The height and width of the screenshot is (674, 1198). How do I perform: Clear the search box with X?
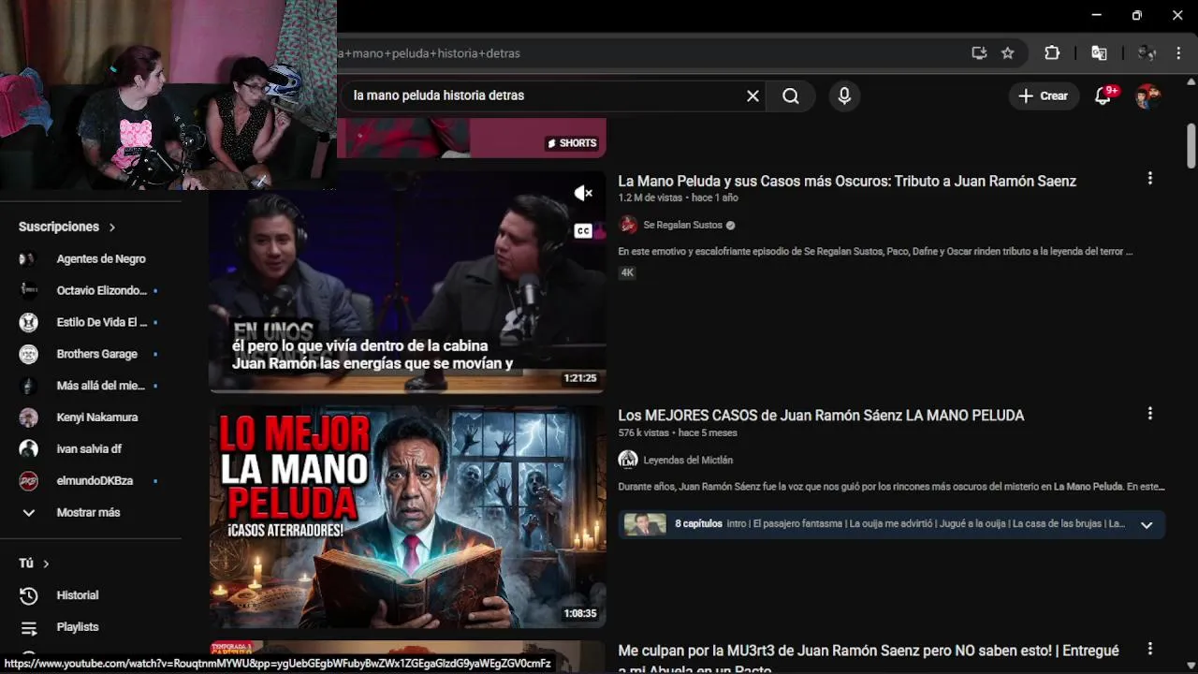(x=752, y=95)
